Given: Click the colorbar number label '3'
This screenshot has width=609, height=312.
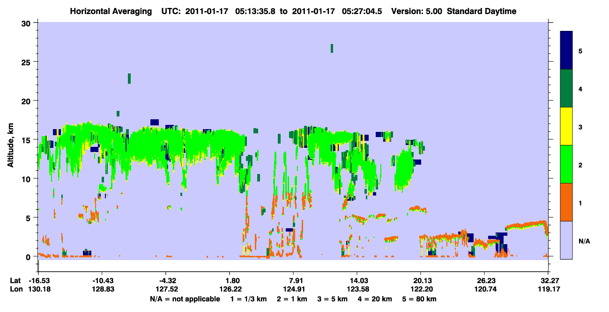Looking at the screenshot, I should point(580,126).
